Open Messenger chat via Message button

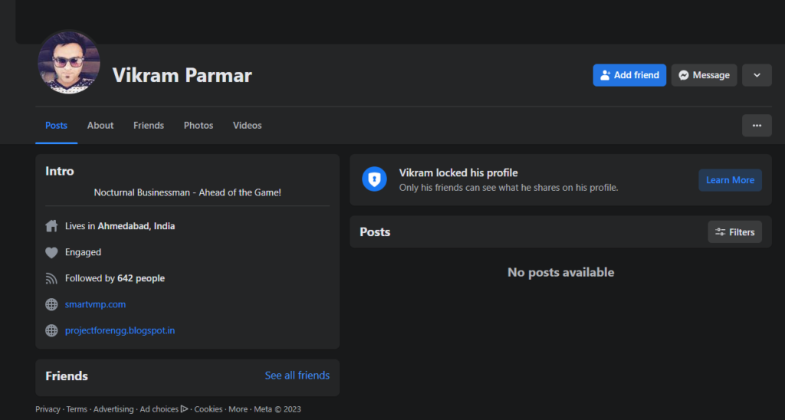click(x=704, y=75)
